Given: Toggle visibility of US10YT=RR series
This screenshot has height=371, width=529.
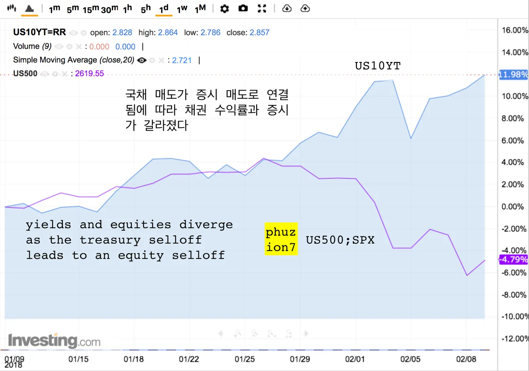Looking at the screenshot, I should point(74,33).
